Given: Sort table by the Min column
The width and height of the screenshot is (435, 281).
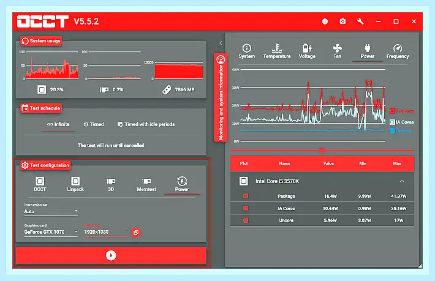Looking at the screenshot, I should pyautogui.click(x=363, y=163).
